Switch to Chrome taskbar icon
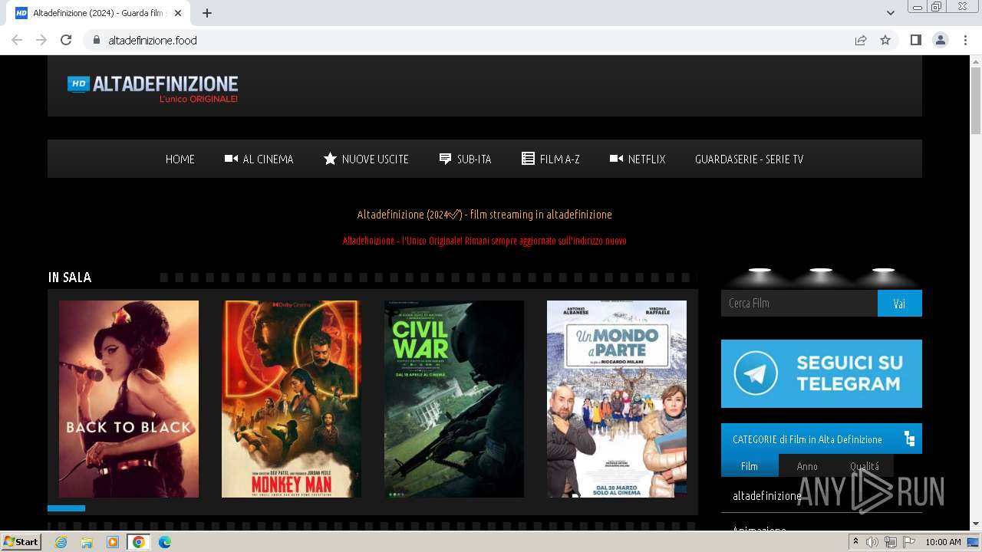 pyautogui.click(x=139, y=542)
